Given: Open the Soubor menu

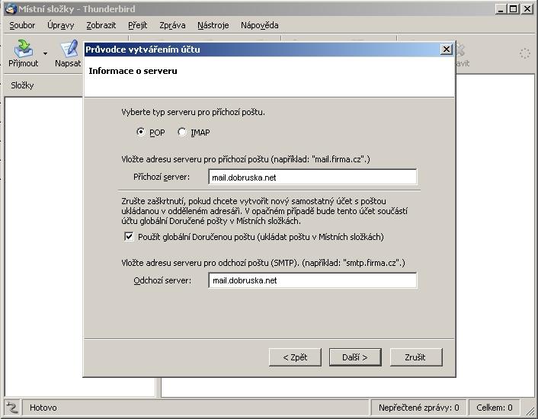Looking at the screenshot, I should (x=22, y=25).
